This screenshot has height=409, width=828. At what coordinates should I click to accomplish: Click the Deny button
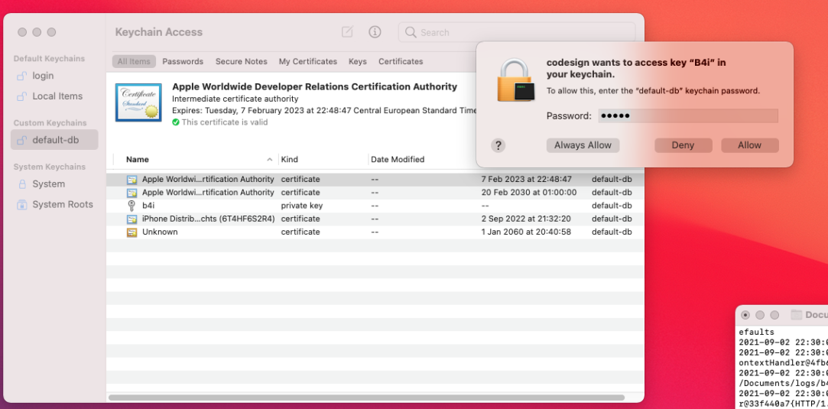[683, 145]
